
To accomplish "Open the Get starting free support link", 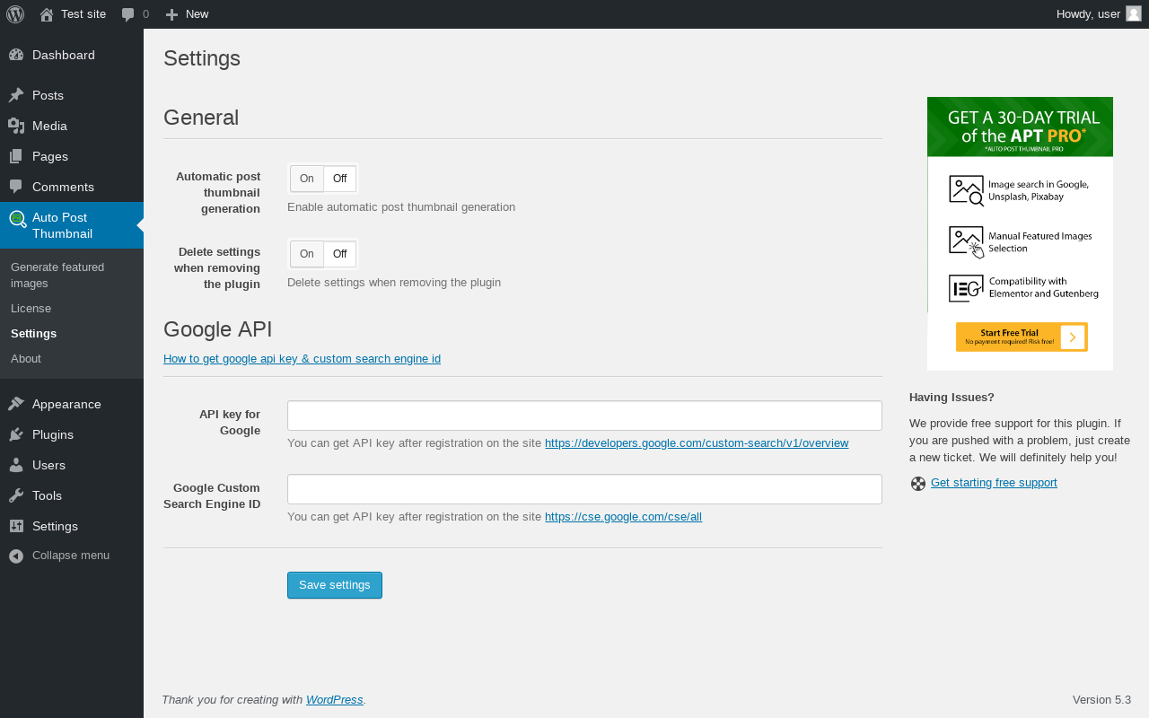I will (x=994, y=483).
